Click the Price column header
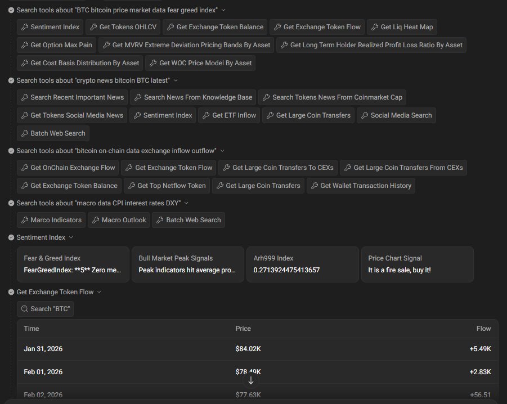This screenshot has width=507, height=404. coord(243,329)
